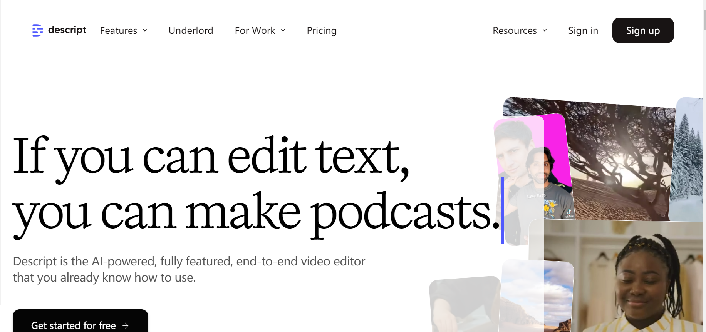
Task: Go to the Underlord page
Action: tap(191, 30)
